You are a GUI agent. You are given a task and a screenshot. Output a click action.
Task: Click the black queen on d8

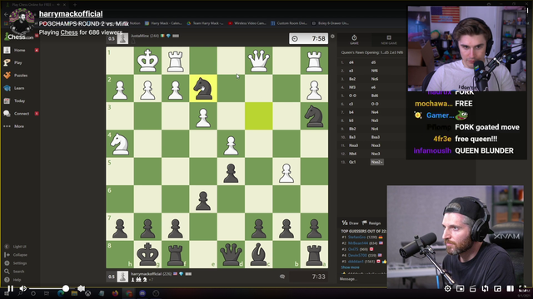coord(231,254)
